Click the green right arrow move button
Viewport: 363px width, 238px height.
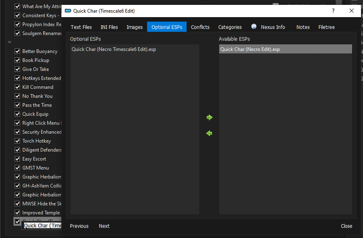[x=209, y=117]
